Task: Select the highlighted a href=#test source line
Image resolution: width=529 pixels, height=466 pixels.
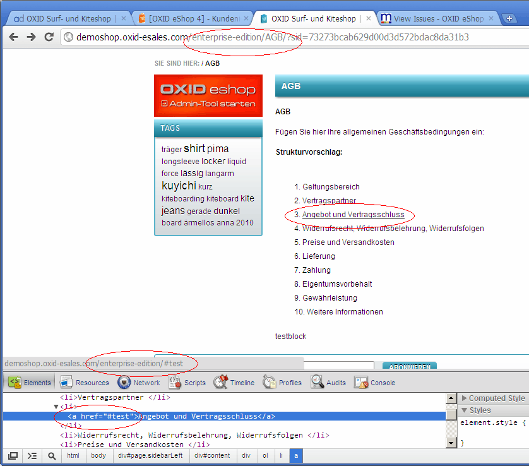Action: (x=224, y=416)
